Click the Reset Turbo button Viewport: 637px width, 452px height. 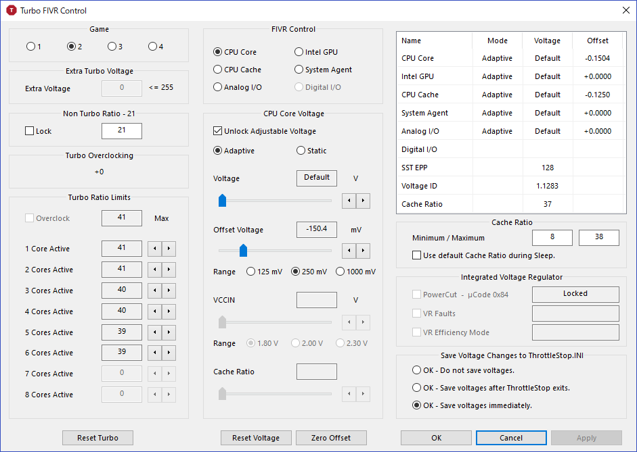point(97,438)
